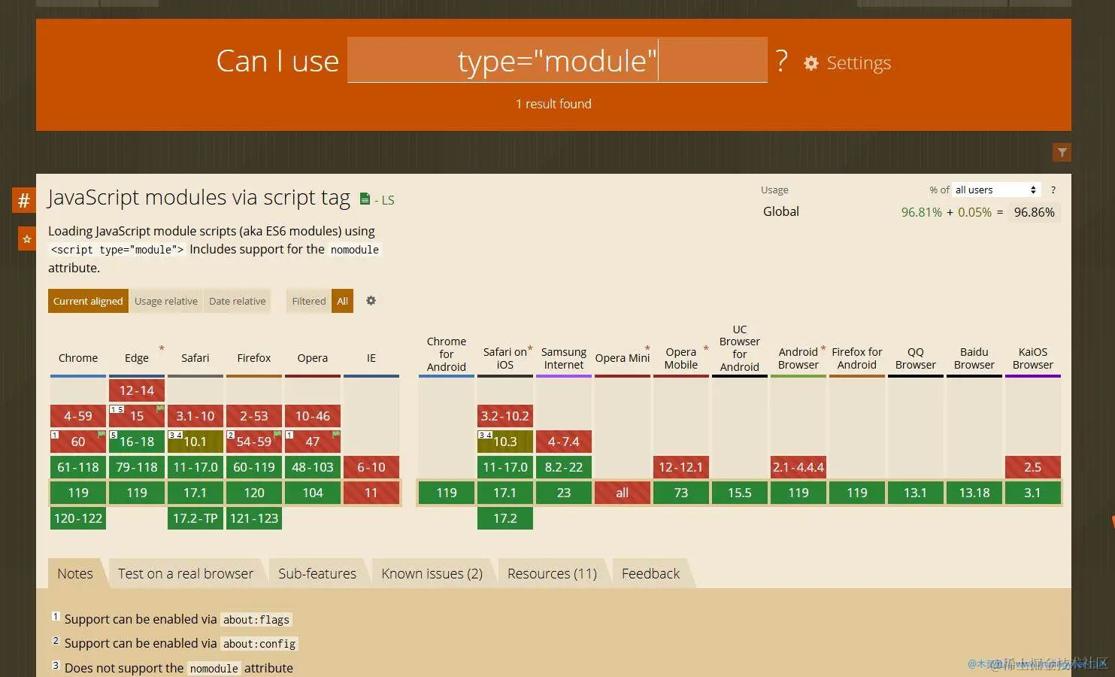Viewport: 1115px width, 677px height.
Task: Open the LS spec document icon
Action: (365, 199)
